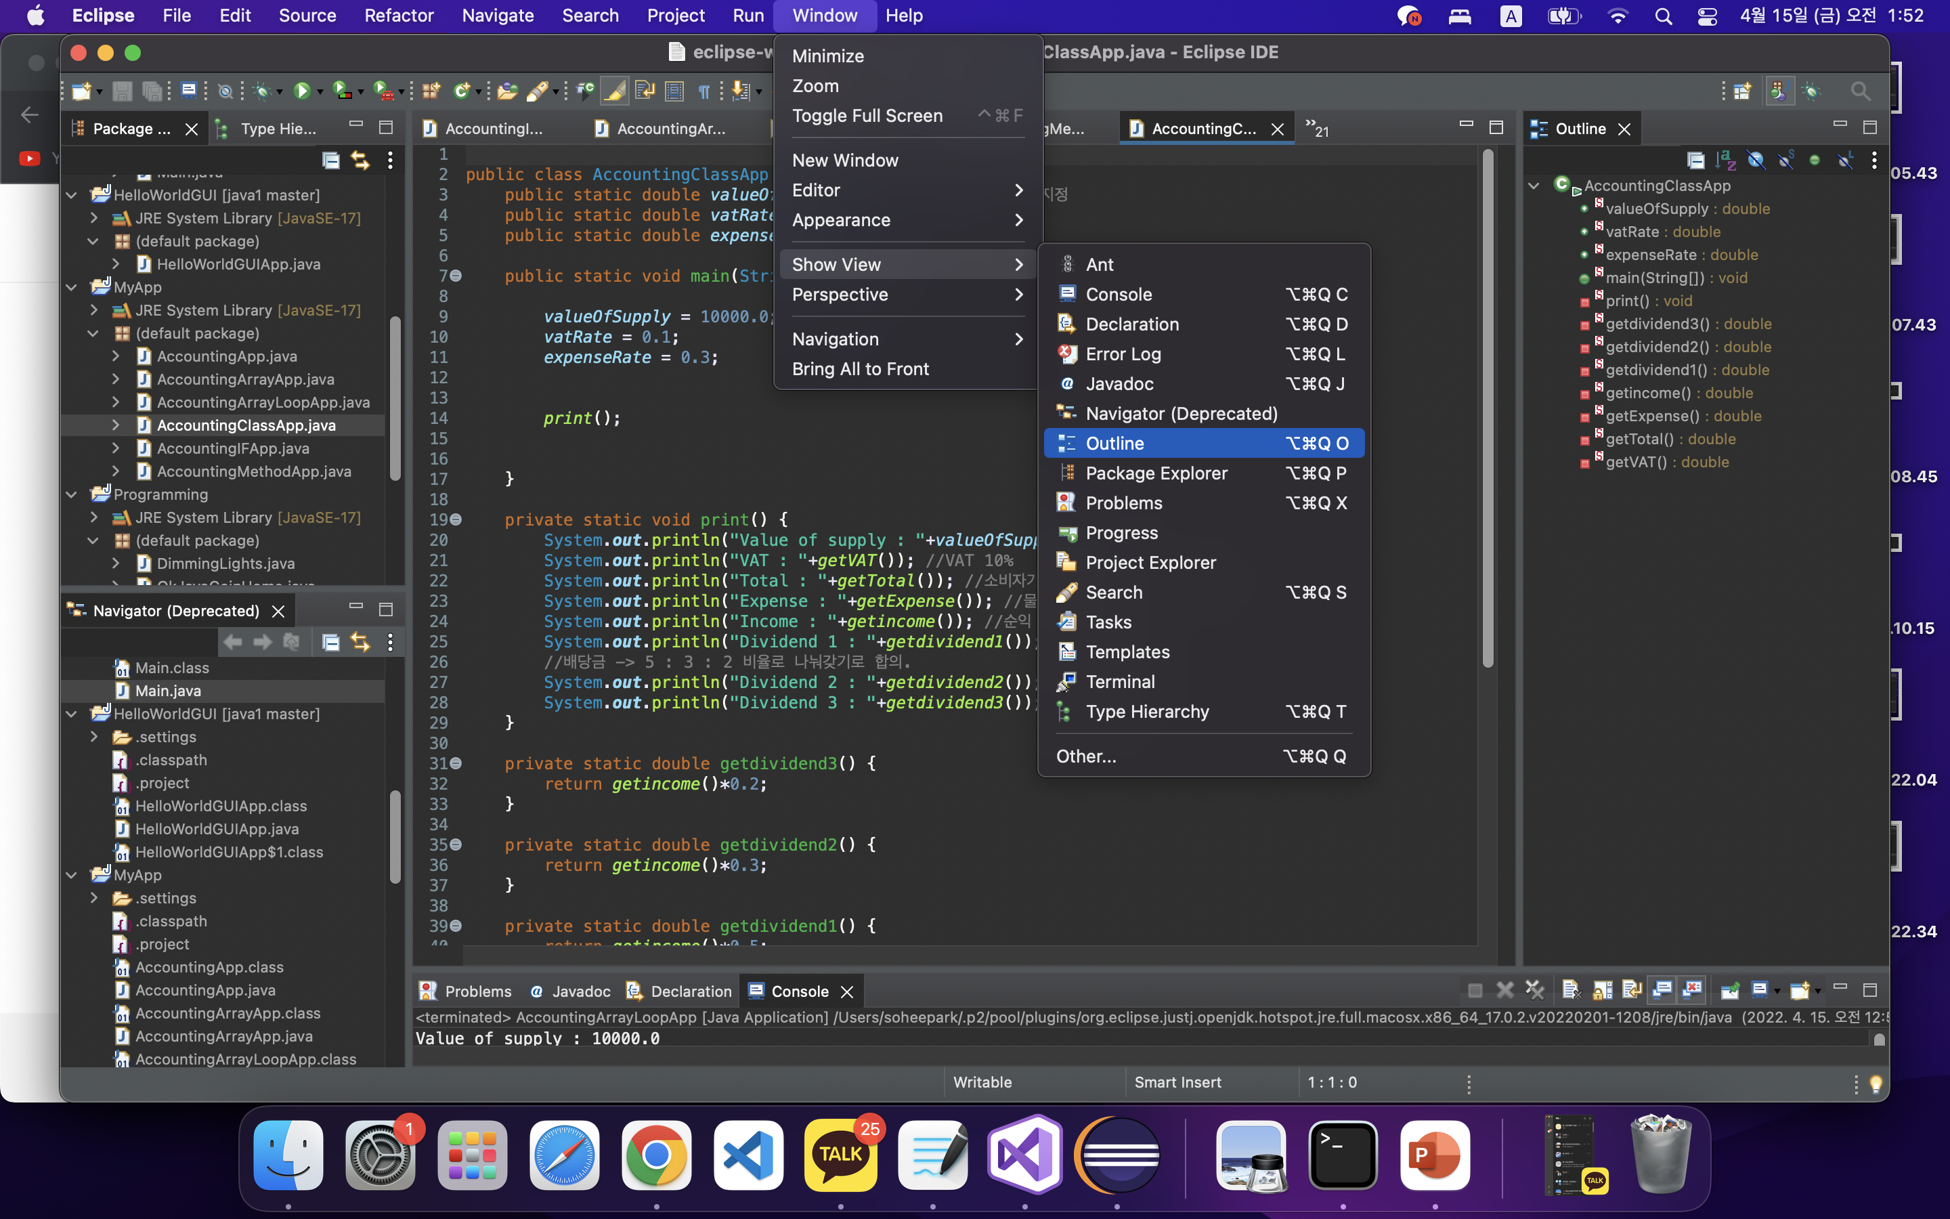Click the Save icon in main toolbar
1950x1219 pixels.
click(122, 91)
